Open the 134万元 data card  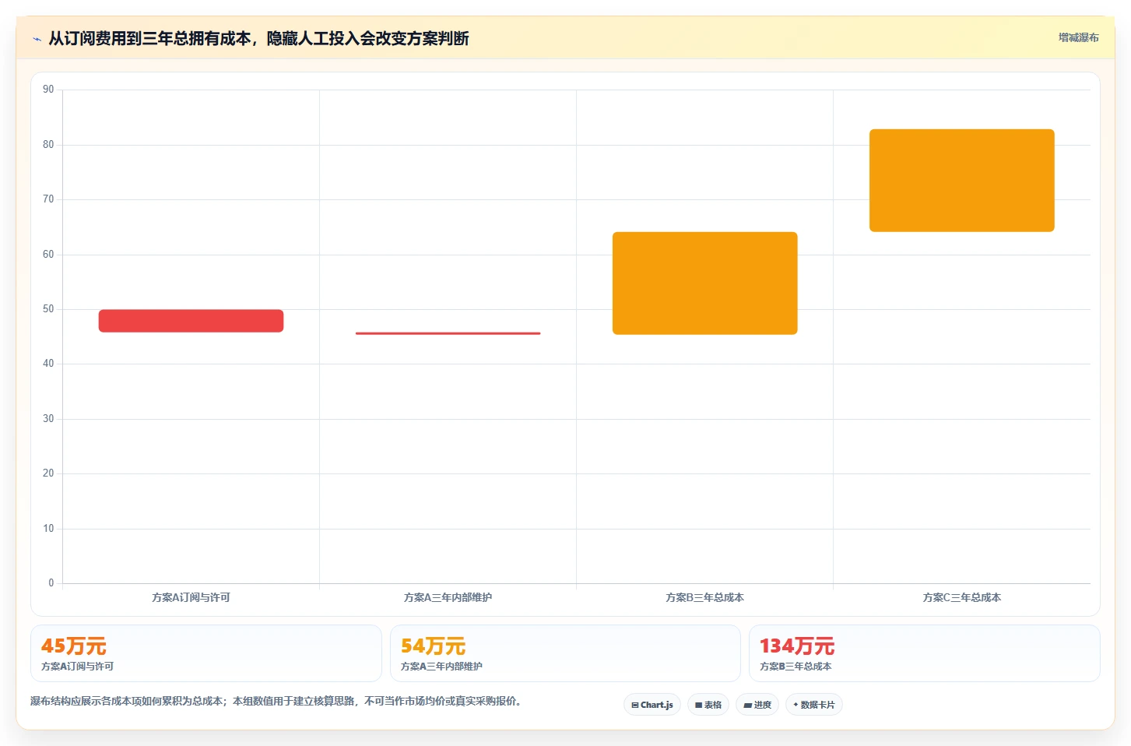click(x=925, y=653)
